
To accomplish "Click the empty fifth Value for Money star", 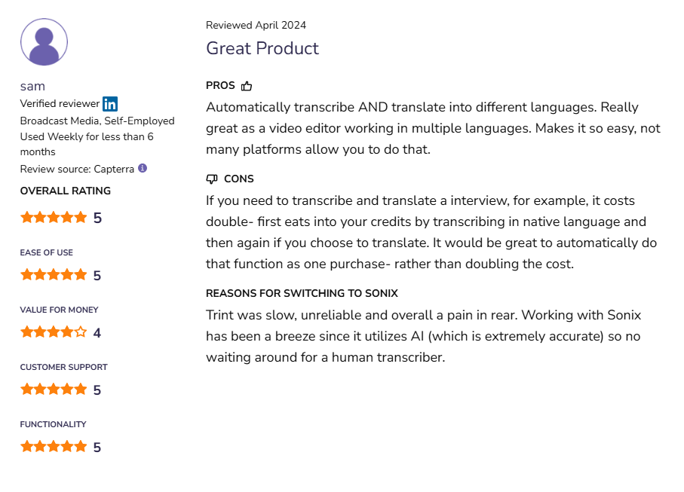I will [x=81, y=332].
